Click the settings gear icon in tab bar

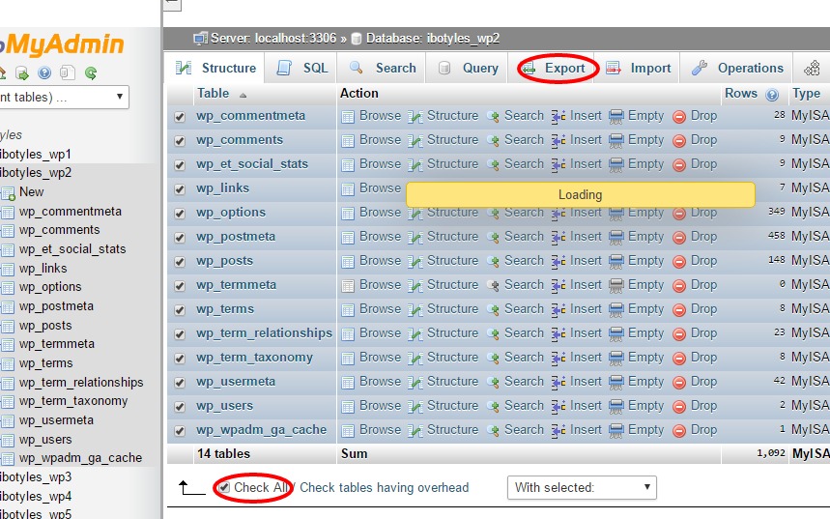pos(812,68)
